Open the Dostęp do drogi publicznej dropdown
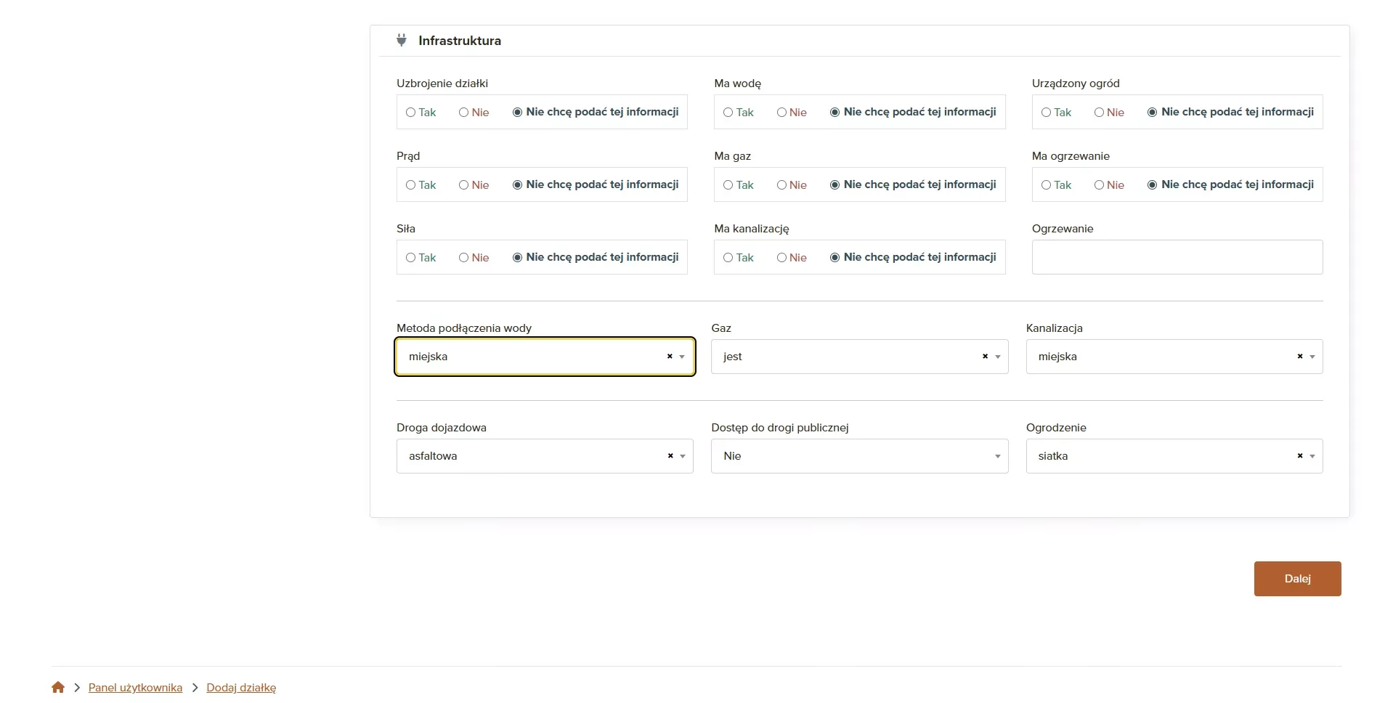 coord(859,456)
